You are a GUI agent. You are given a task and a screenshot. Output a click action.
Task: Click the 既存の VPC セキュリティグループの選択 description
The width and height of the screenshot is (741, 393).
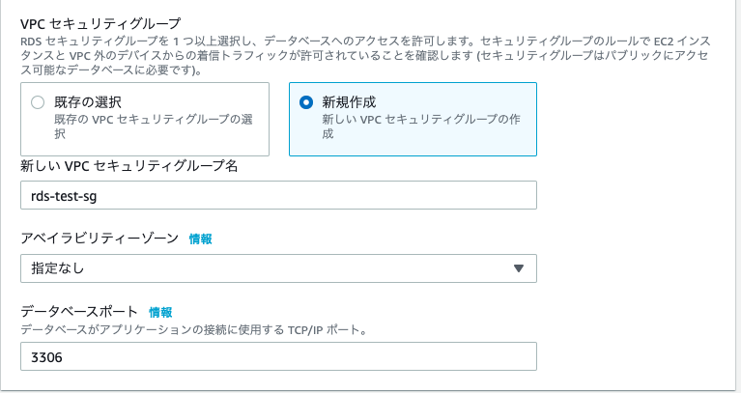coord(153,126)
